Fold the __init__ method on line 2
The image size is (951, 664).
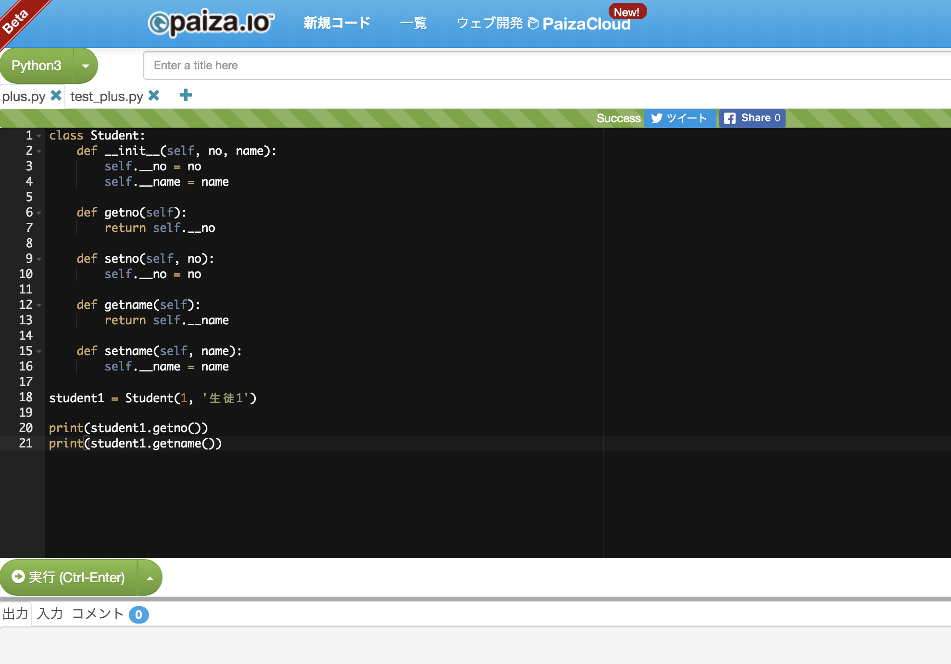pos(39,152)
